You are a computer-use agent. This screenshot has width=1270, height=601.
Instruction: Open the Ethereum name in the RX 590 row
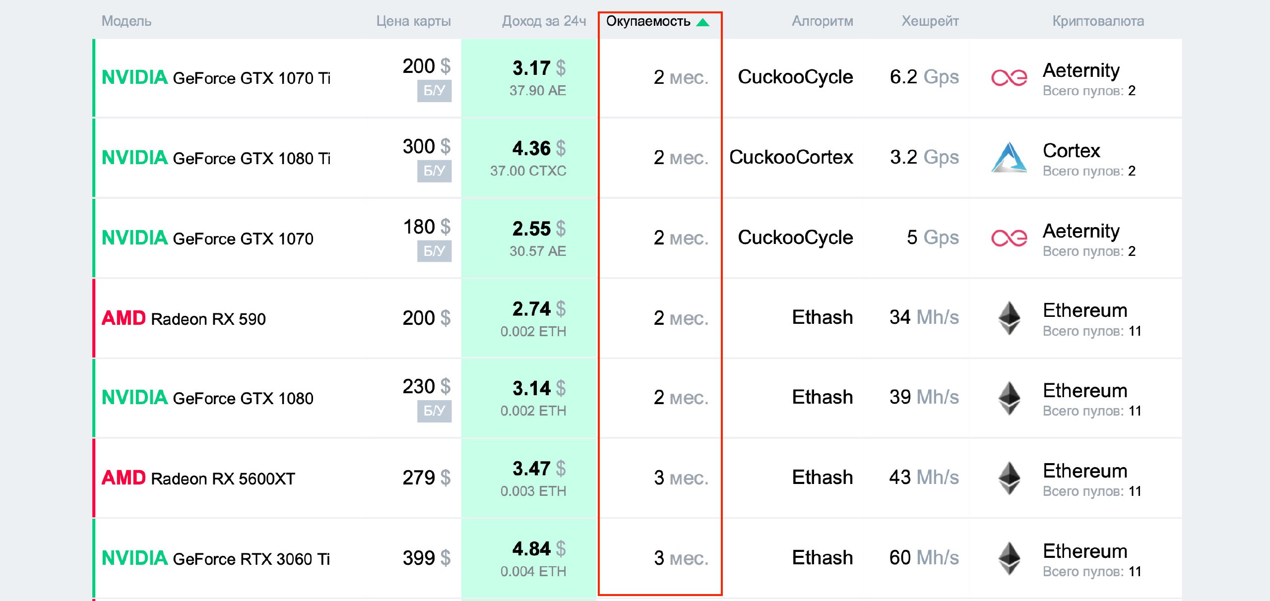[1085, 310]
